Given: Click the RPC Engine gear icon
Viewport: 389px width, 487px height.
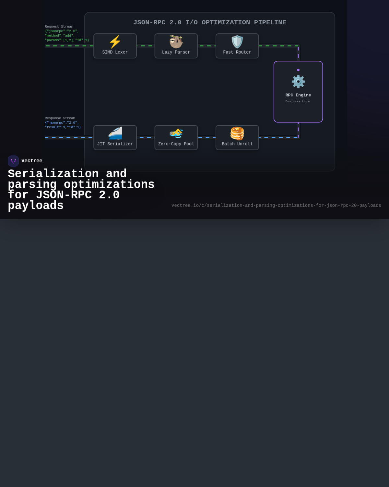Looking at the screenshot, I should [x=298, y=82].
